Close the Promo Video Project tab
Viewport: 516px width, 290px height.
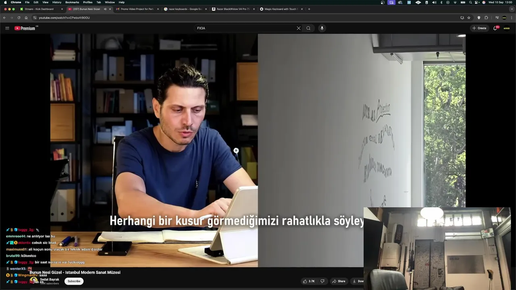[x=158, y=9]
